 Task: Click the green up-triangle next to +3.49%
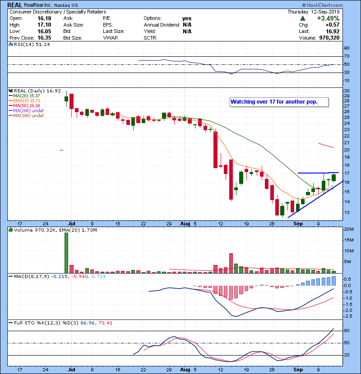click(303, 18)
